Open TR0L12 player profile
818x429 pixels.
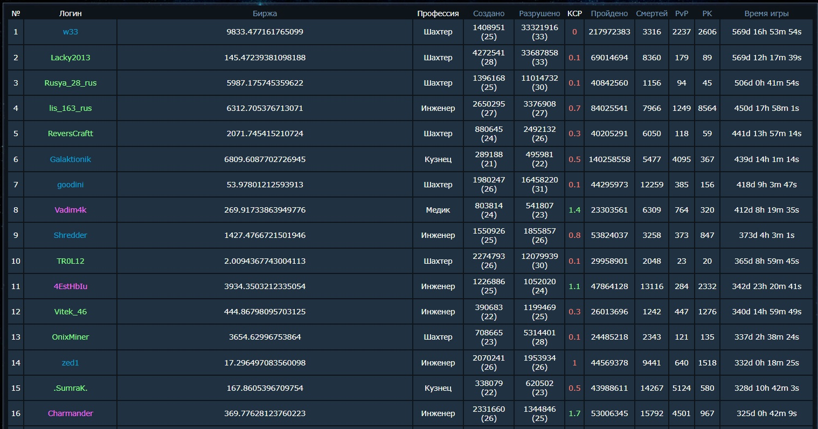point(71,261)
